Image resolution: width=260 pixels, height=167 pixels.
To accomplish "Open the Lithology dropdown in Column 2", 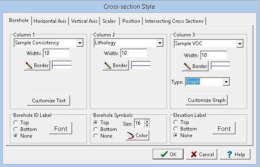I will 159,43.
